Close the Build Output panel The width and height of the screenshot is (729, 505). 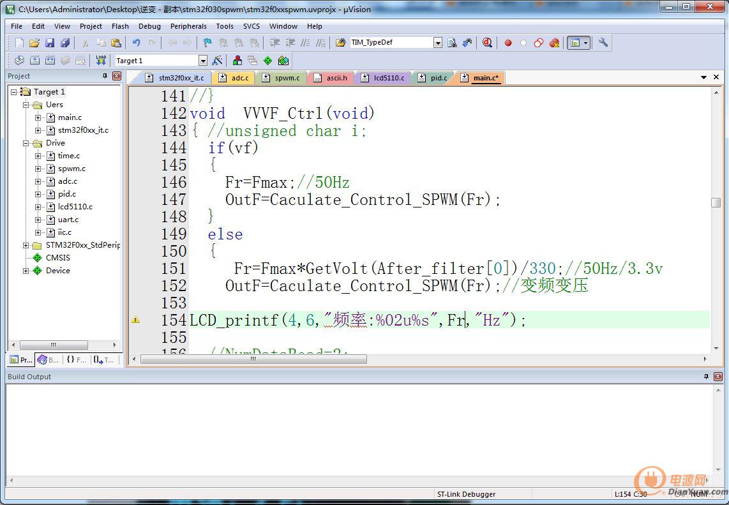click(718, 377)
